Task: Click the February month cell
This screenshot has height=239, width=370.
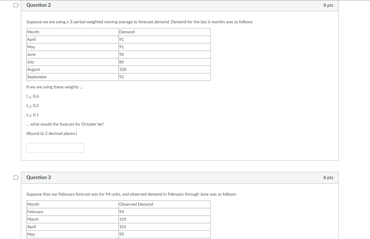Action: 72,212
